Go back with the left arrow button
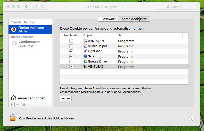The height and width of the screenshot is (131, 204). pyautogui.click(x=26, y=7)
